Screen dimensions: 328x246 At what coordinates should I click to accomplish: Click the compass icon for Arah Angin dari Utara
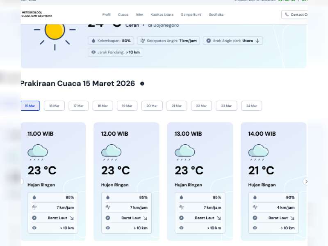click(208, 41)
